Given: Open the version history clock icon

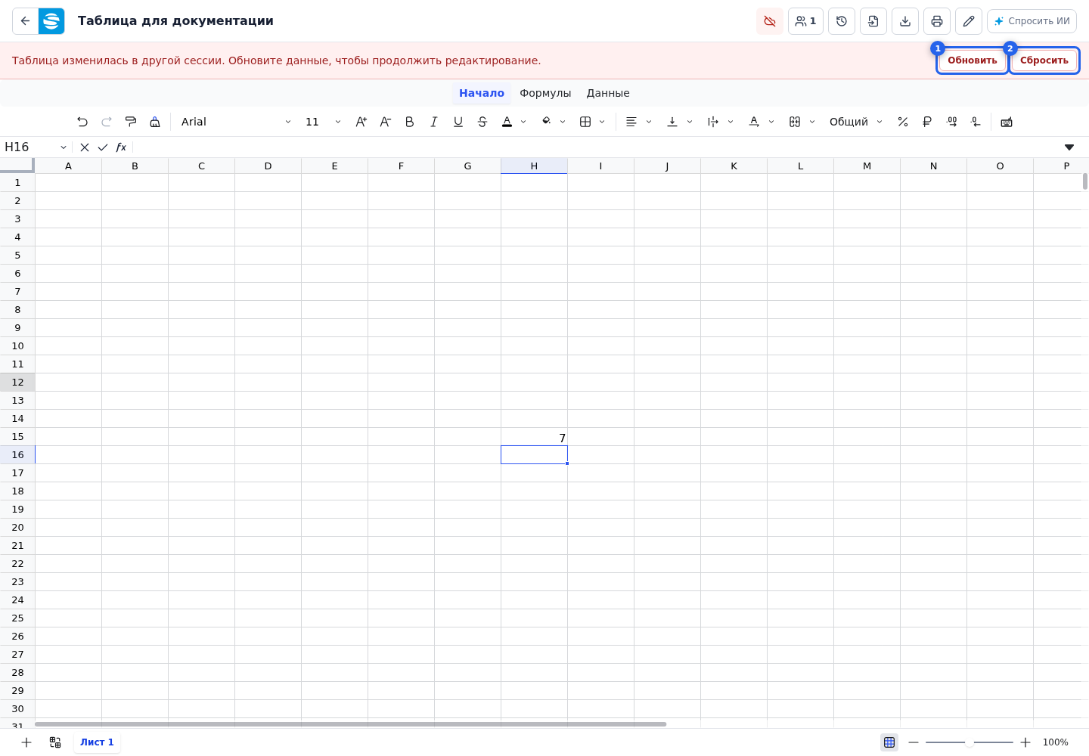Looking at the screenshot, I should (842, 21).
